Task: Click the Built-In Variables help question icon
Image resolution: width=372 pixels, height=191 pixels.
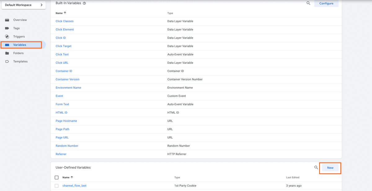Action: (84, 3)
